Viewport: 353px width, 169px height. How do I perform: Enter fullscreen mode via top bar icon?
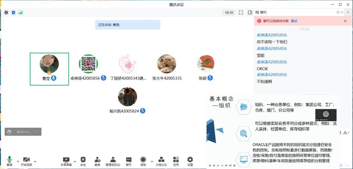coord(241,13)
